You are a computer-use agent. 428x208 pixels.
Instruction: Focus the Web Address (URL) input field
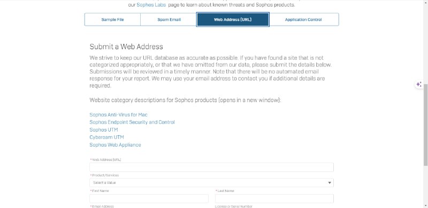211,167
